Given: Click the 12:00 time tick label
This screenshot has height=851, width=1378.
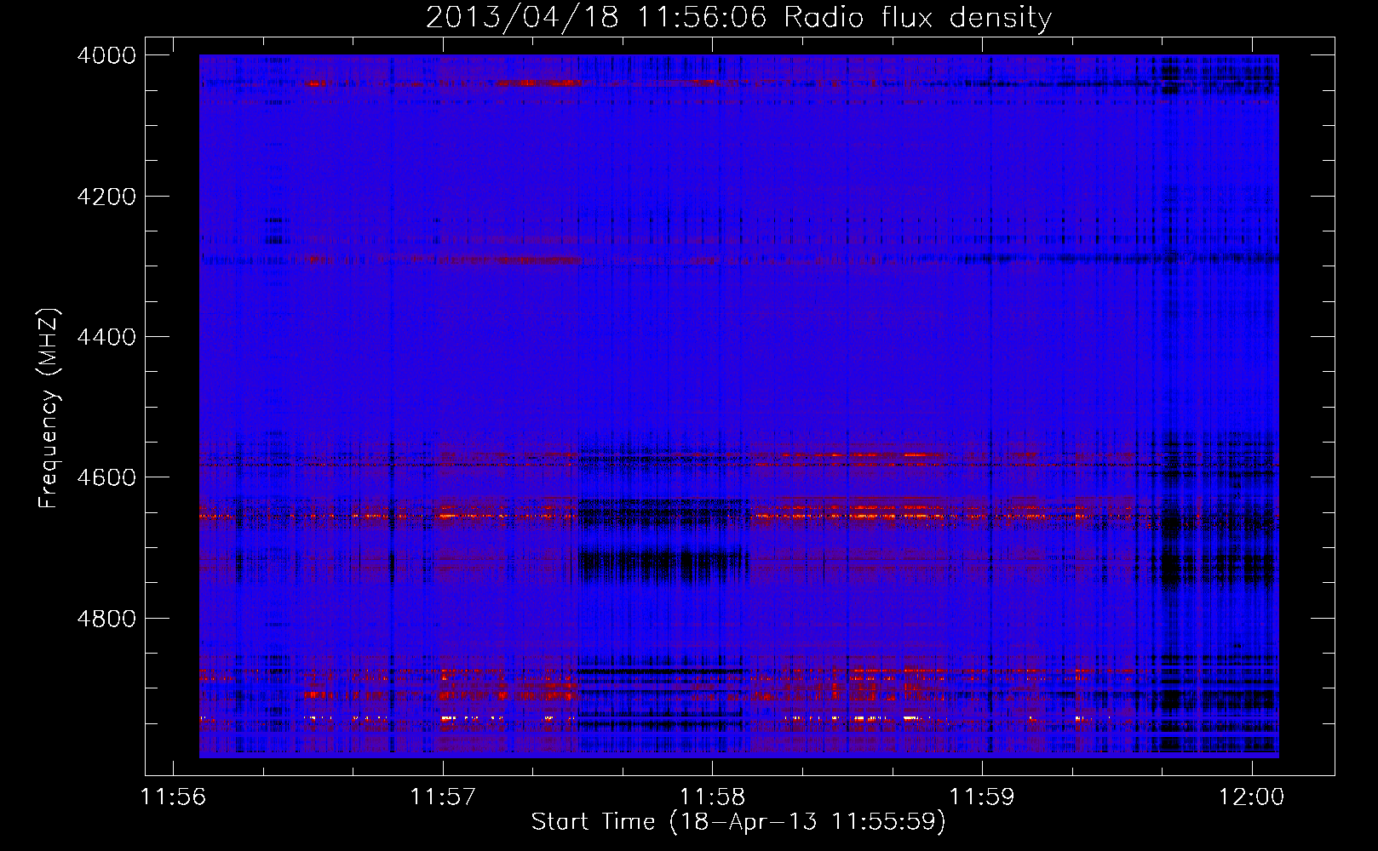Looking at the screenshot, I should 1252,797.
